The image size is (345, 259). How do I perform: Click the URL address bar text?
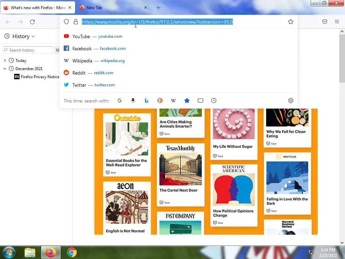coord(157,22)
